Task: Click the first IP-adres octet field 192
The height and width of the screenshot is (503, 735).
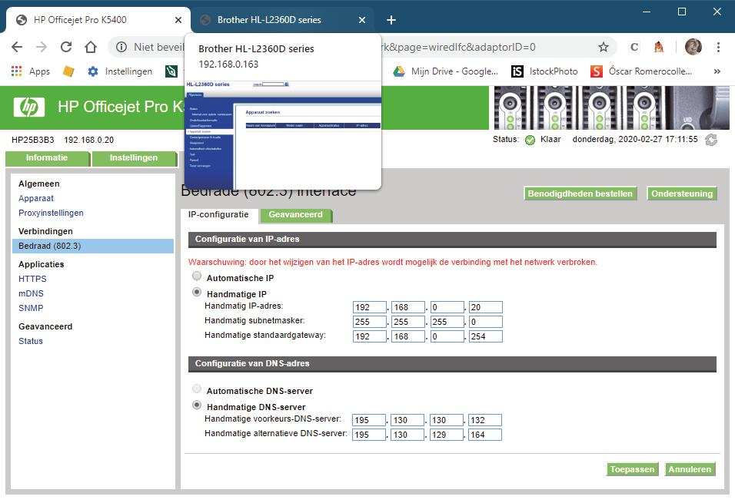Action: pyautogui.click(x=369, y=307)
